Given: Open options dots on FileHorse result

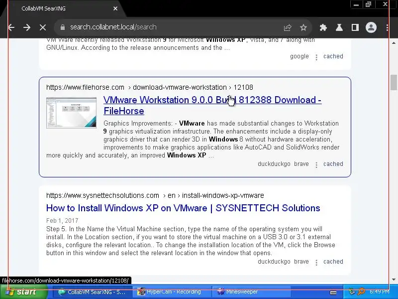Looking at the screenshot, I should pyautogui.click(x=316, y=165).
